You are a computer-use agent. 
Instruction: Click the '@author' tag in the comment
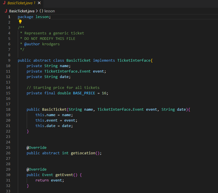(x=32, y=44)
